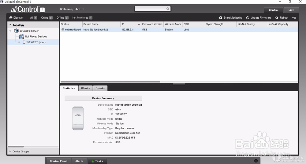Click the collapse arrow icon in bottom bar
This screenshot has width=306, height=164.
pos(256,161)
